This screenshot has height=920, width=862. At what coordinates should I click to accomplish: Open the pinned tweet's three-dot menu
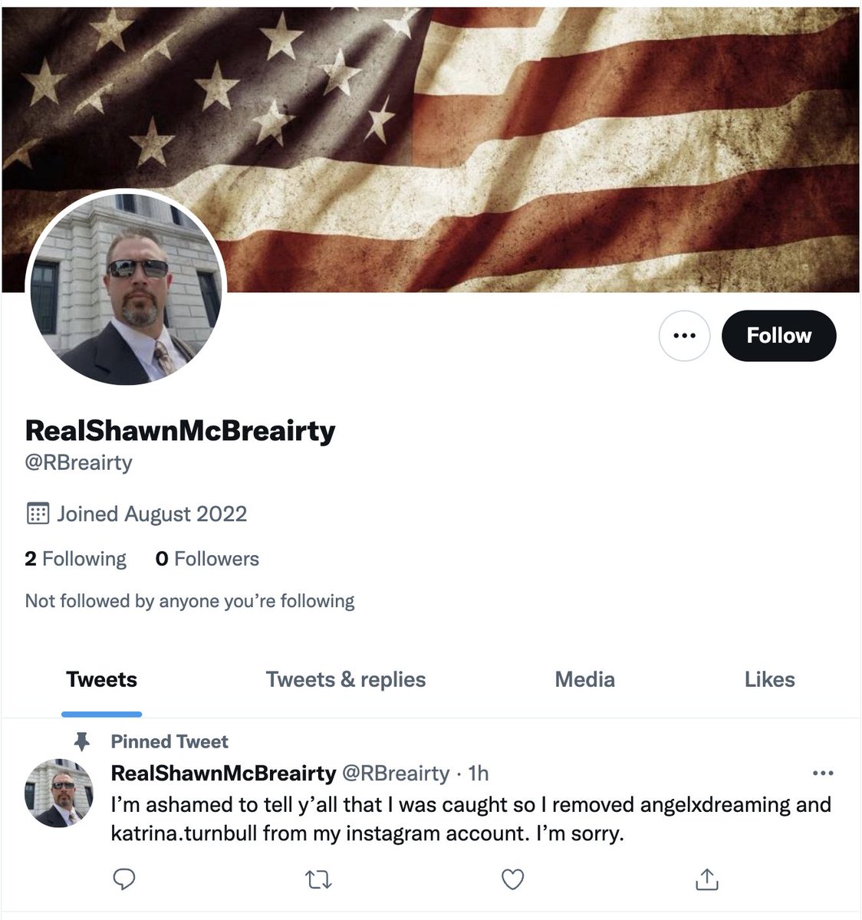[822, 773]
